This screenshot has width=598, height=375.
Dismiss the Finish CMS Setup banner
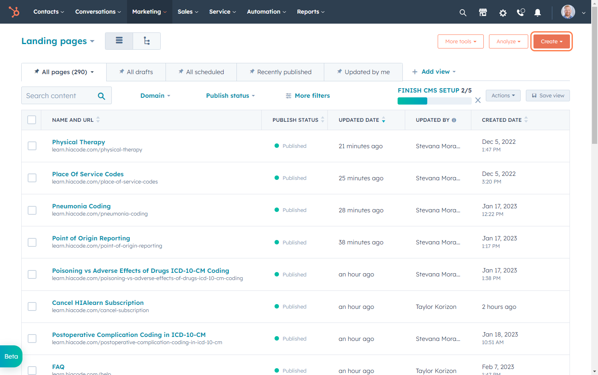tap(478, 100)
